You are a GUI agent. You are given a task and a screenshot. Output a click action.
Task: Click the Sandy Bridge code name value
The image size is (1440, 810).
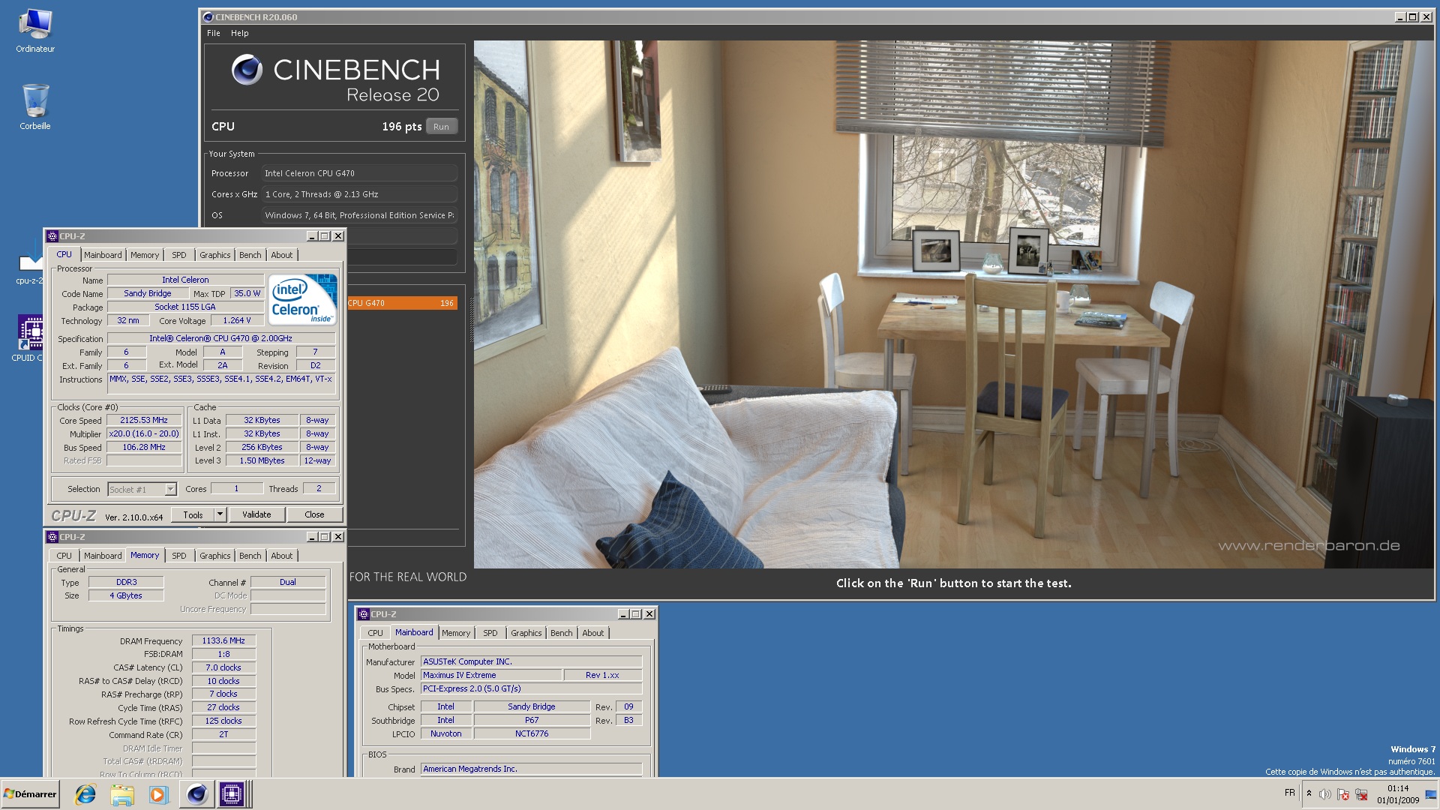(x=148, y=293)
